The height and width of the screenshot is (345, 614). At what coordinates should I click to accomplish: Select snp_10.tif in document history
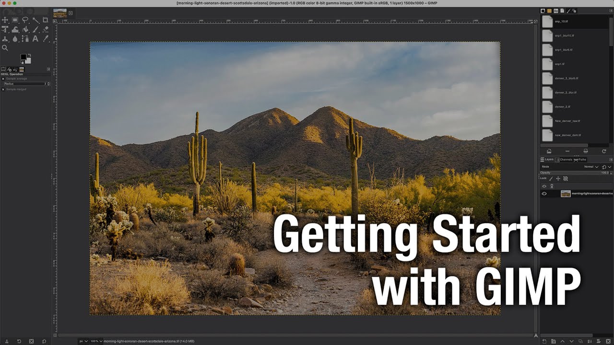pyautogui.click(x=575, y=22)
